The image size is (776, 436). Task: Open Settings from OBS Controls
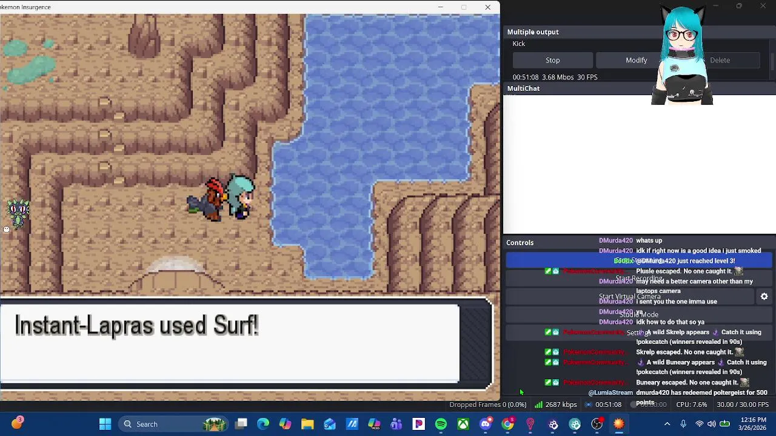[638, 332]
